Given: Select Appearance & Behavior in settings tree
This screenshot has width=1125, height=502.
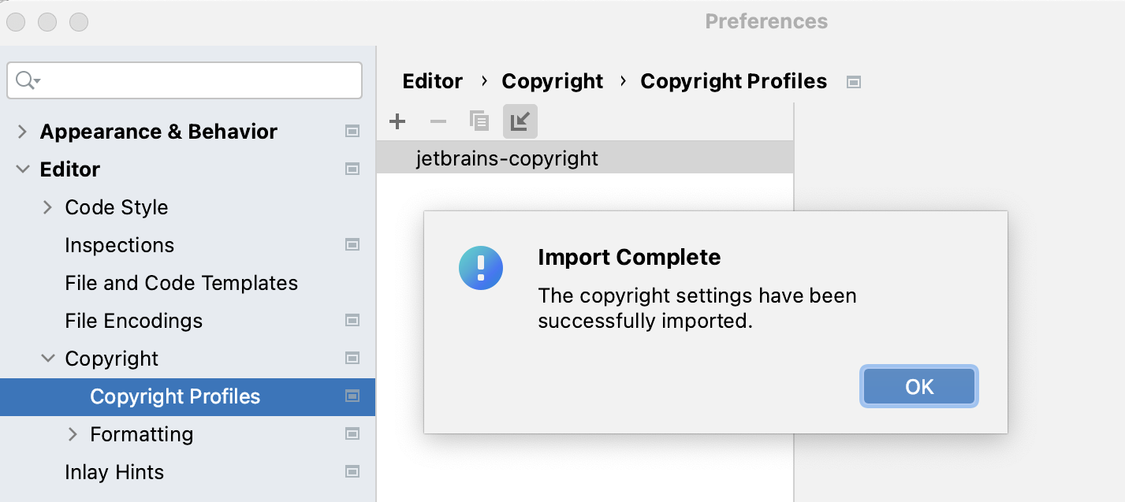Looking at the screenshot, I should pyautogui.click(x=158, y=132).
